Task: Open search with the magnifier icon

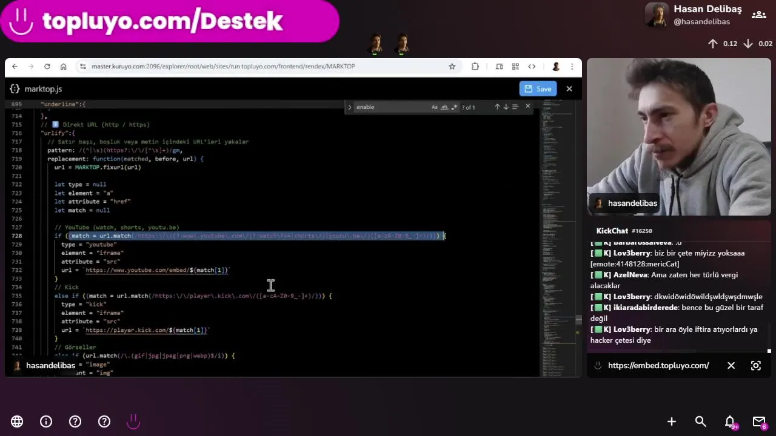Action: click(701, 421)
